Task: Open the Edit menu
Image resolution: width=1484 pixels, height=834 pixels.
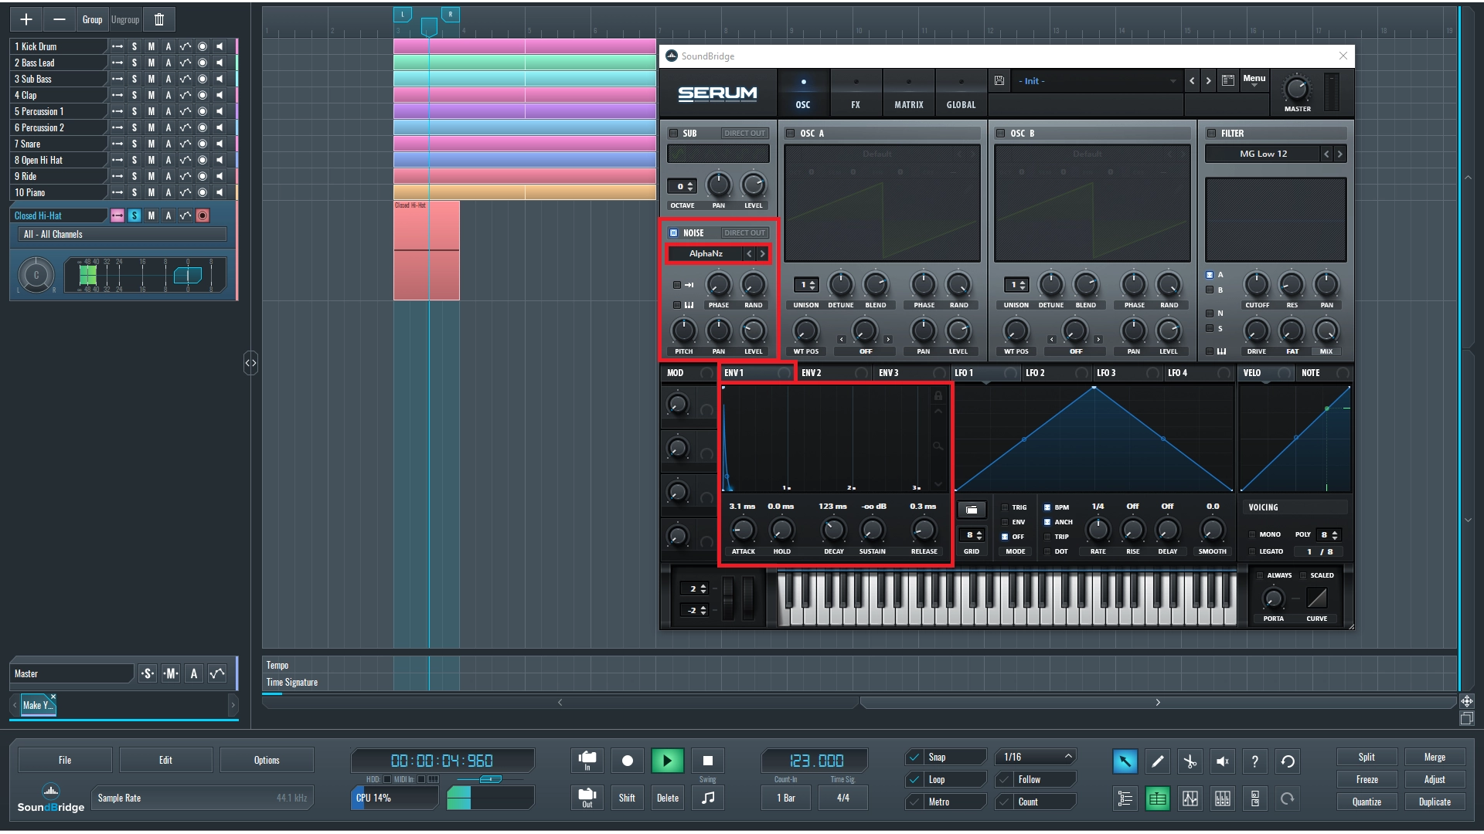Action: [x=165, y=760]
